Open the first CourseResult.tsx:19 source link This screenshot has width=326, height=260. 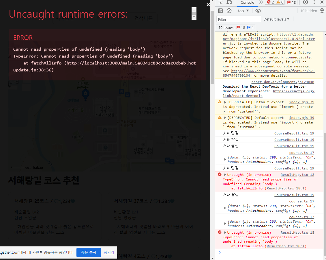coord(294,133)
